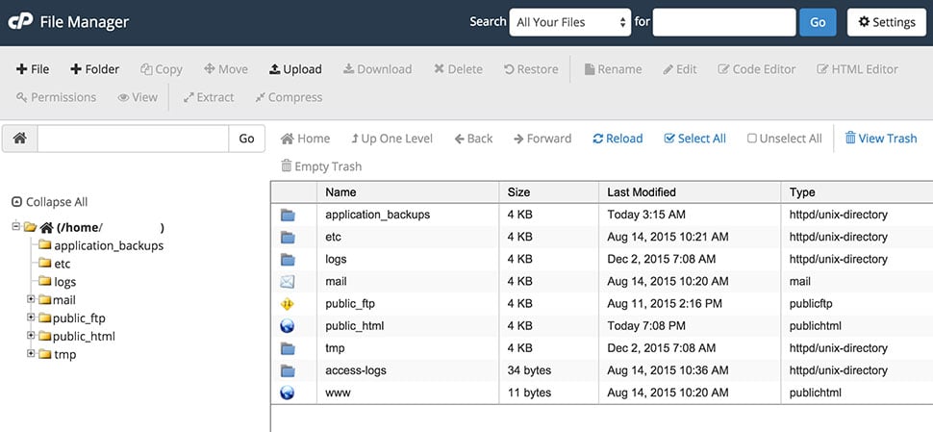The height and width of the screenshot is (432, 933).
Task: Open Settings
Action: coord(887,23)
